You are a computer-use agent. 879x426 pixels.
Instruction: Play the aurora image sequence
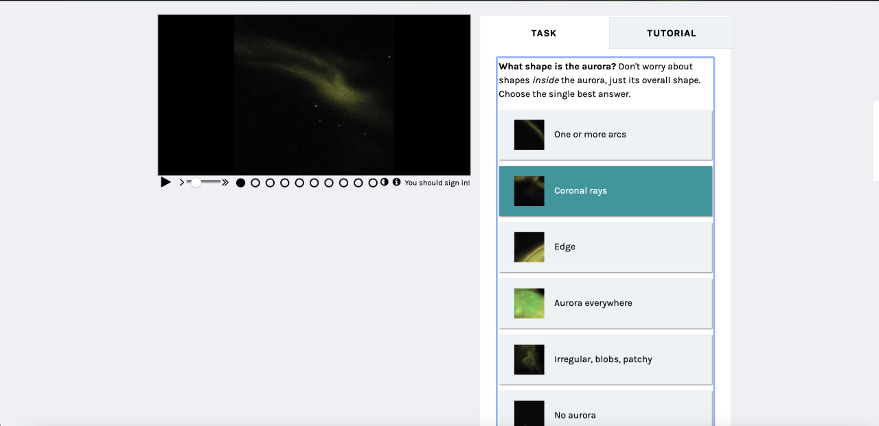pos(165,182)
